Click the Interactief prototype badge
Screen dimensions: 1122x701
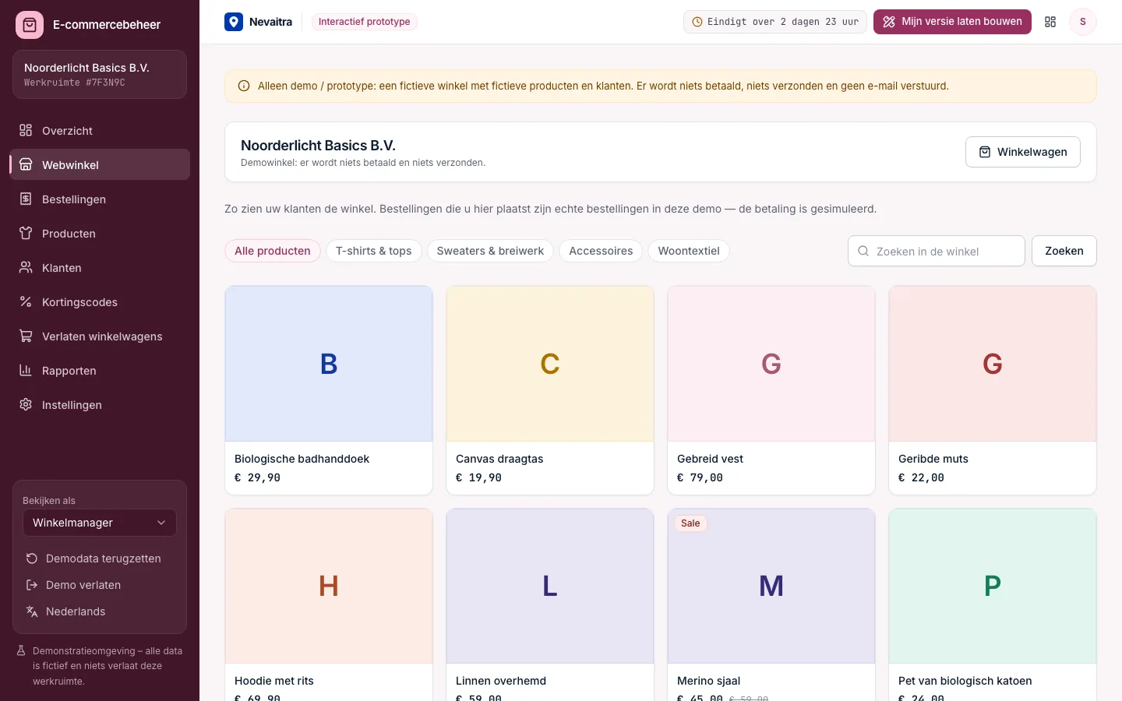pyautogui.click(x=364, y=22)
